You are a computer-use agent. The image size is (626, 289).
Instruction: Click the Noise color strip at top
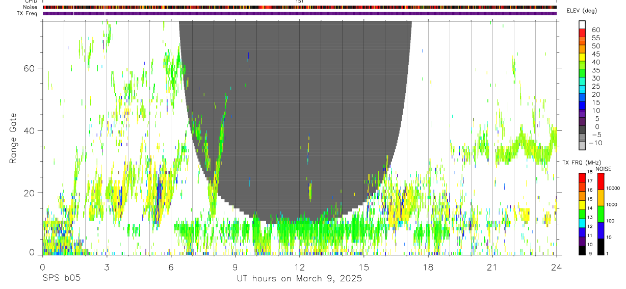point(299,7)
